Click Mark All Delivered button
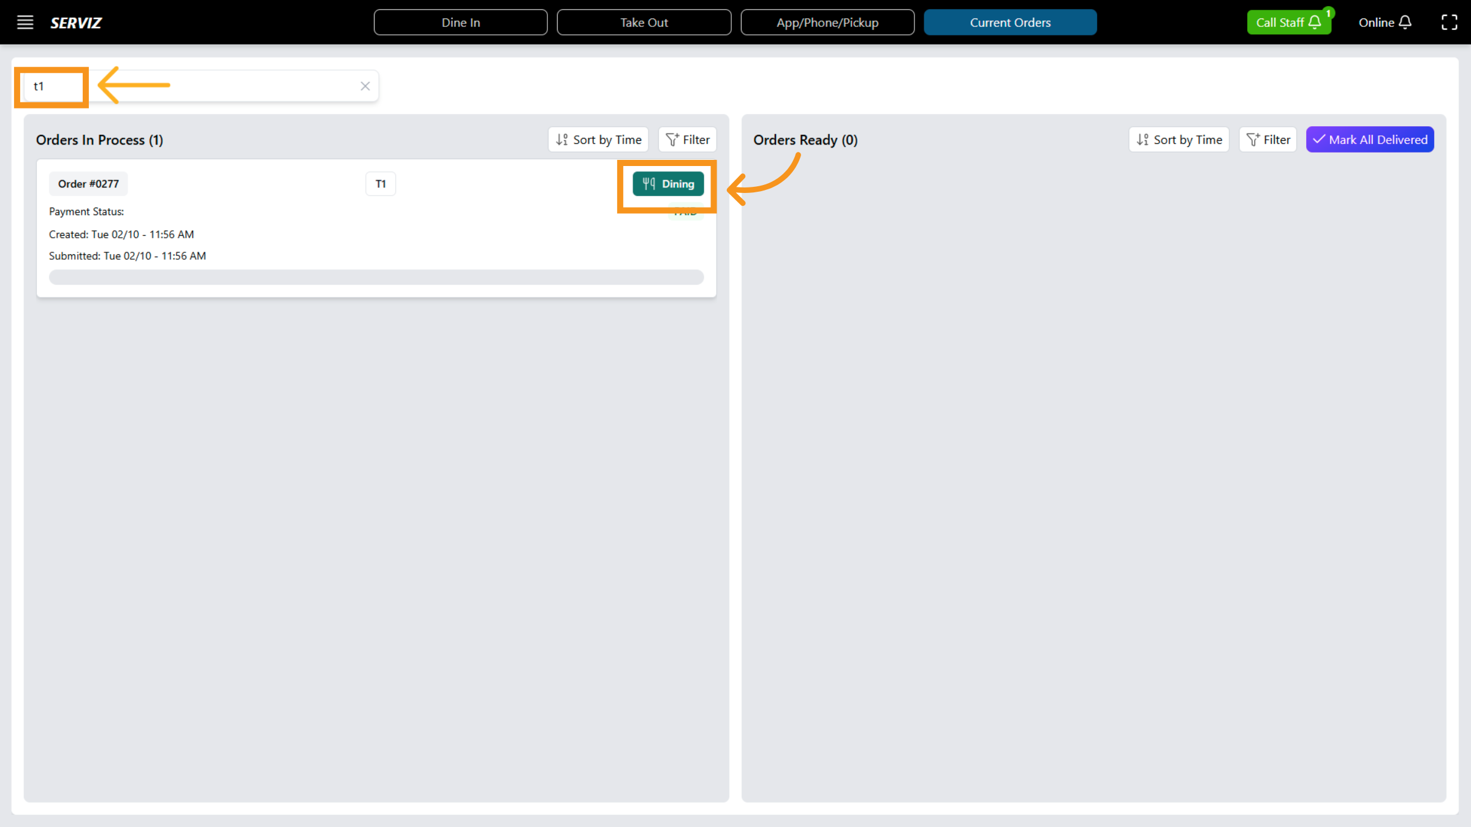This screenshot has width=1471, height=827. click(1369, 140)
